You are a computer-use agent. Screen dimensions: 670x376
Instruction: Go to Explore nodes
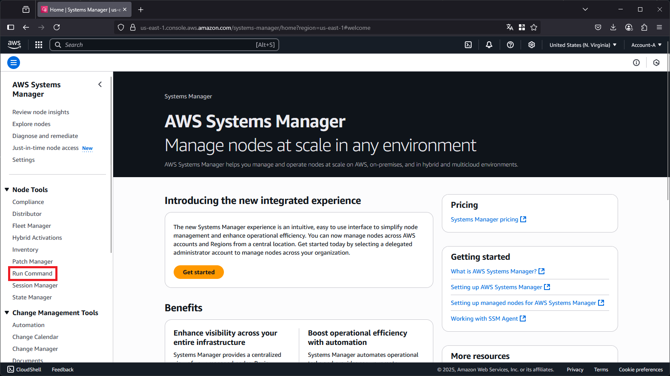[31, 124]
